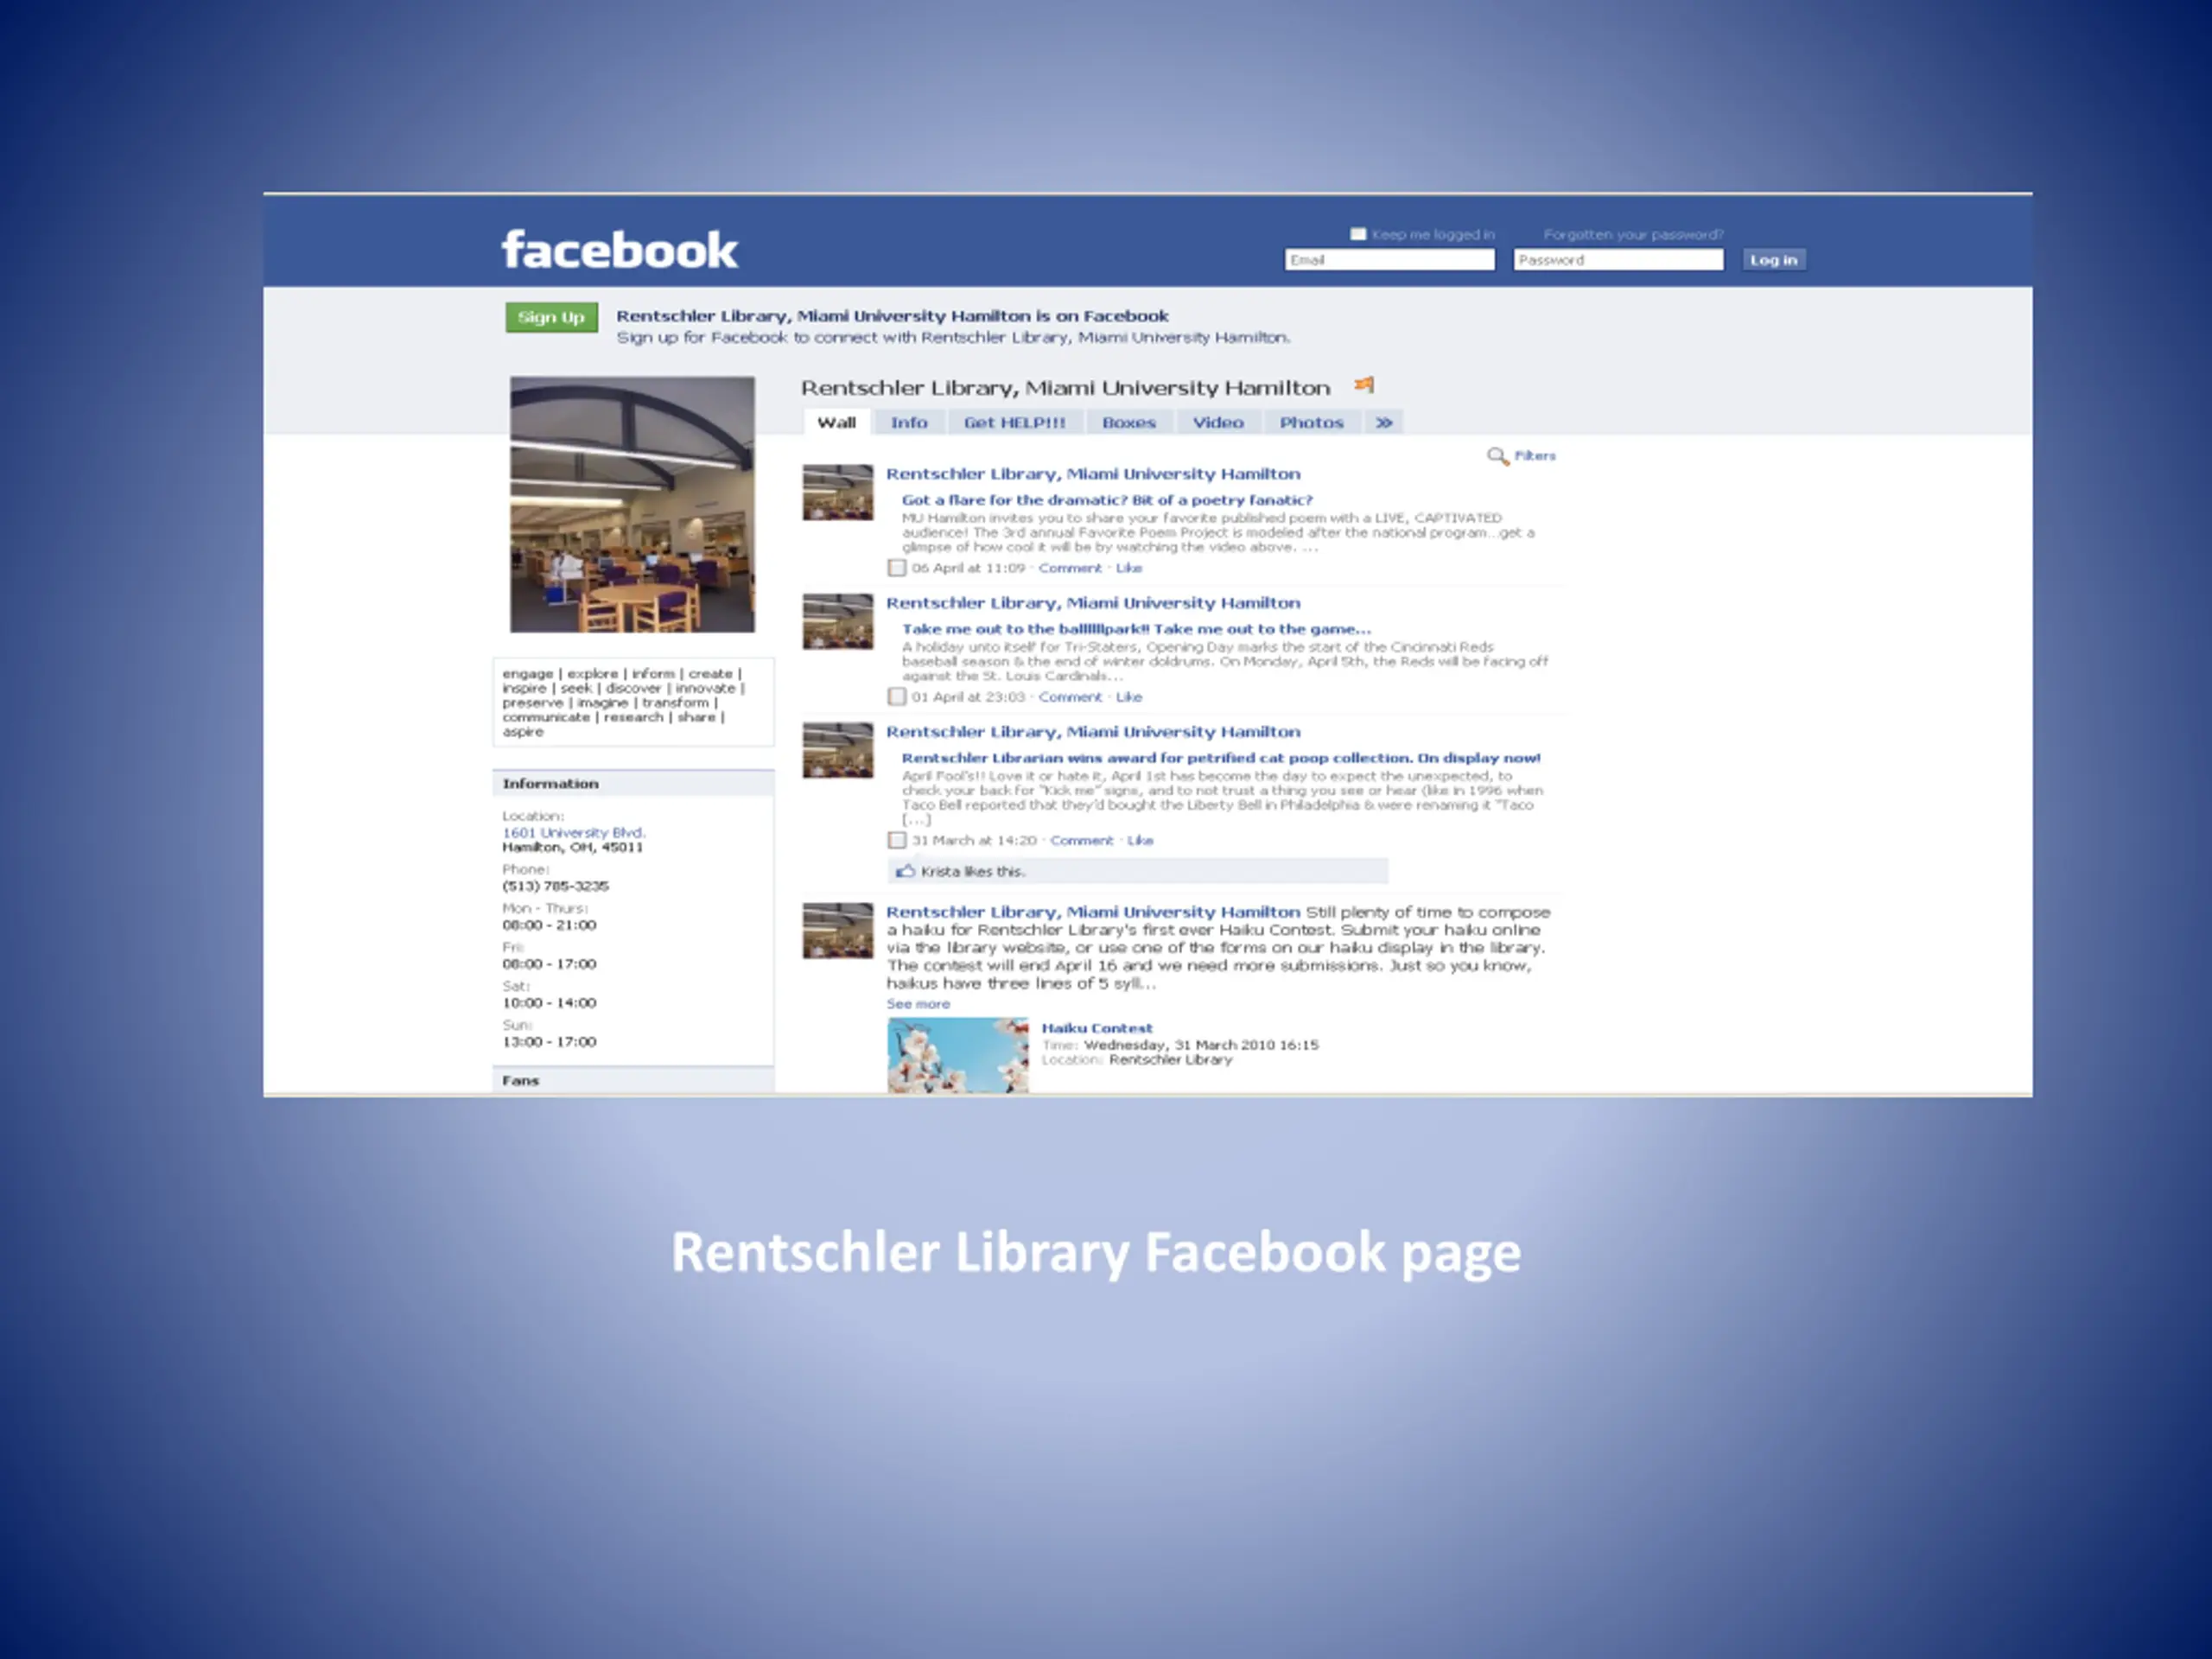The width and height of the screenshot is (2212, 1659).
Task: Click the Fans section header
Action: tap(633, 1080)
